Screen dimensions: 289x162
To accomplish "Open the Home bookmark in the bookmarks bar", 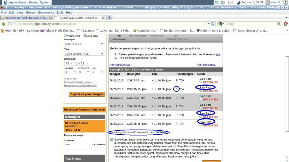I will [x=32, y=30].
